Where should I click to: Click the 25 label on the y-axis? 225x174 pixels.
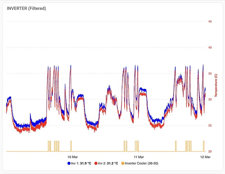[210, 126]
